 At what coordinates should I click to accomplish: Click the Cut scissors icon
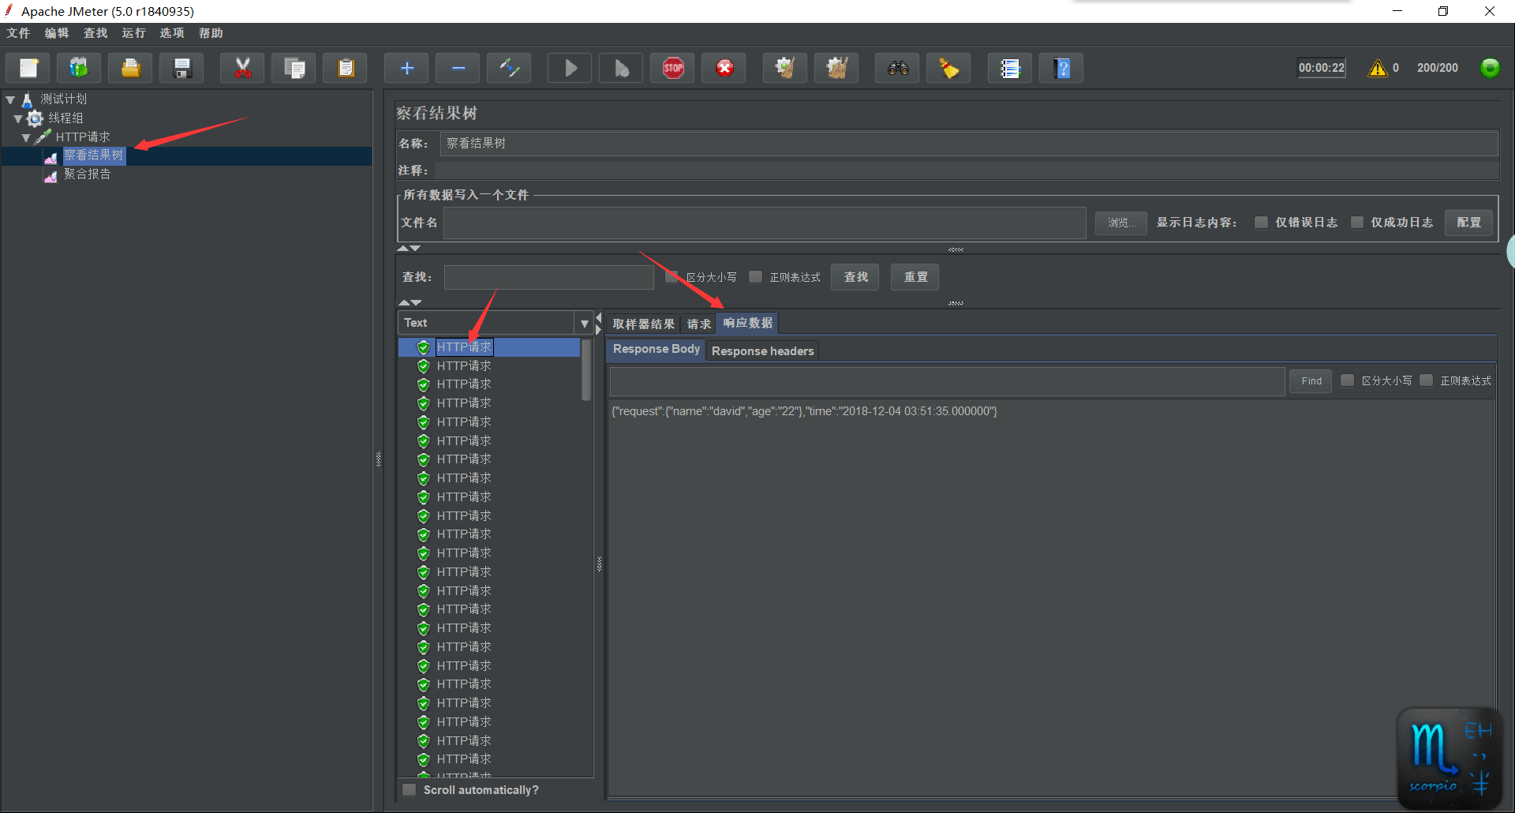243,68
